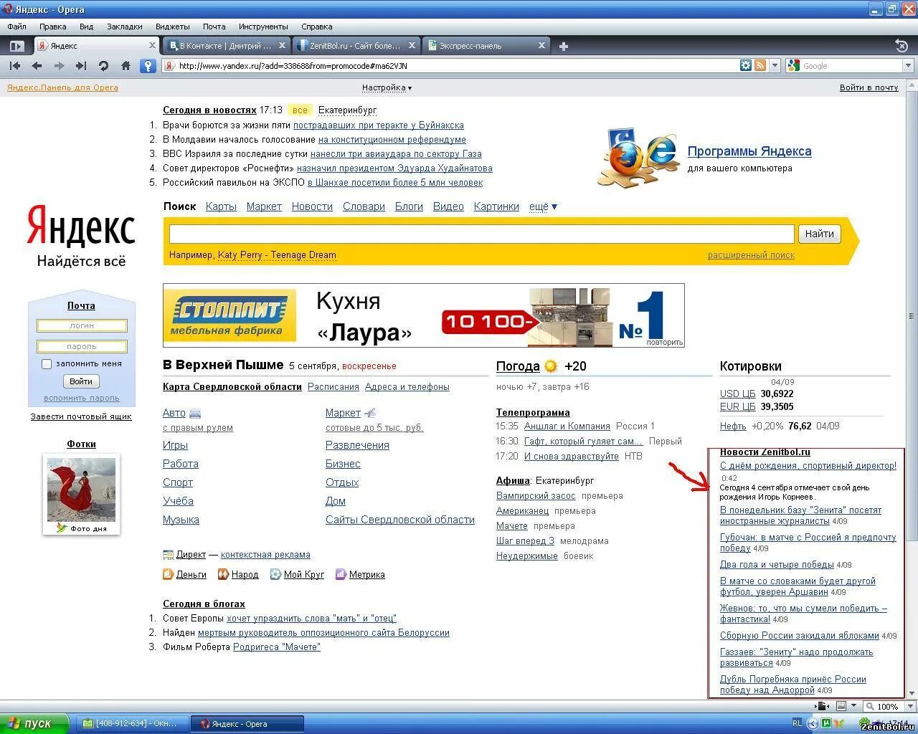Click the Народ icon
Screen dimensions: 918x734
tap(223, 574)
